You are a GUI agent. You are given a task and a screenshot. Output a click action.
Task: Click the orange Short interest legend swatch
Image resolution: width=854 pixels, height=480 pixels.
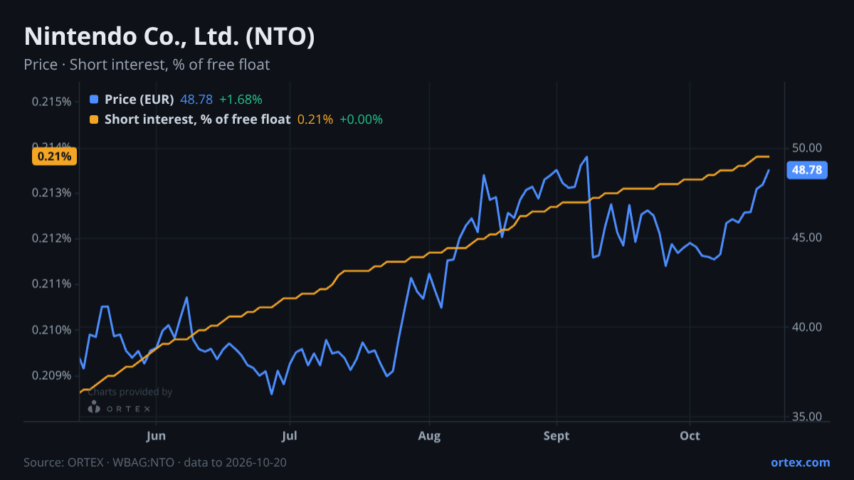tap(94, 119)
